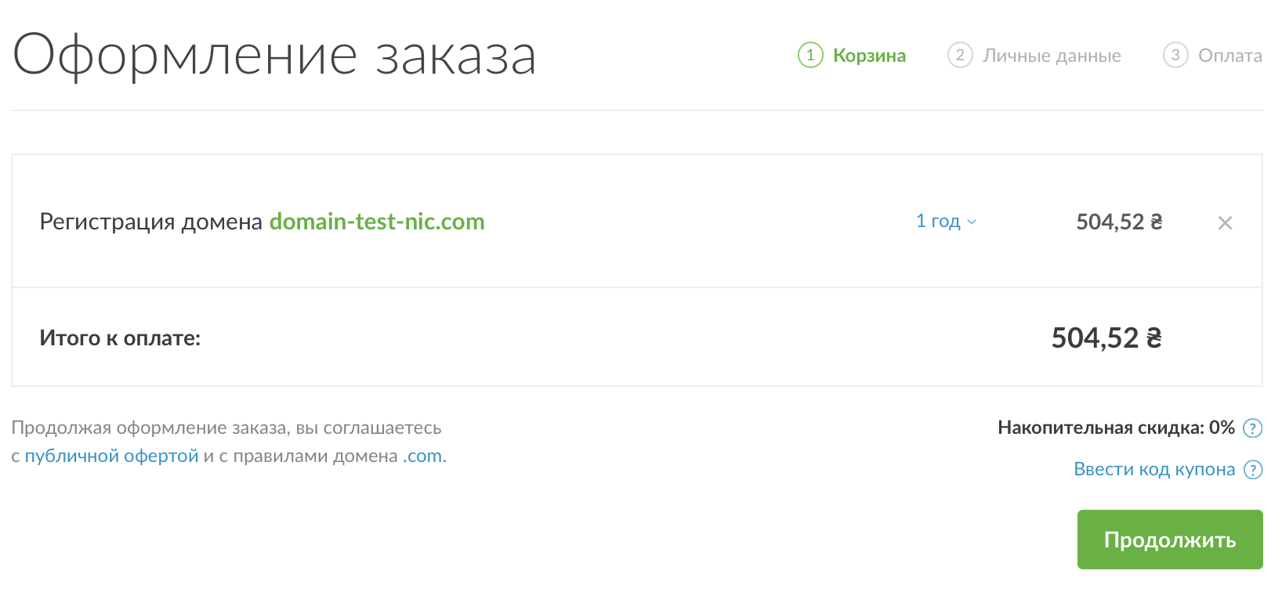Open the Ввести код купона link

point(1153,469)
